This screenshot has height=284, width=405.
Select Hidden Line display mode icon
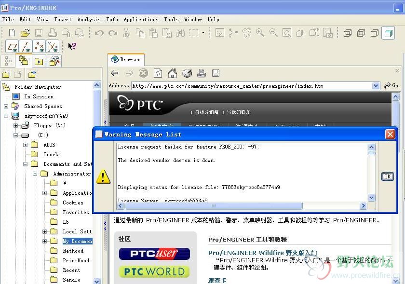[361, 33]
